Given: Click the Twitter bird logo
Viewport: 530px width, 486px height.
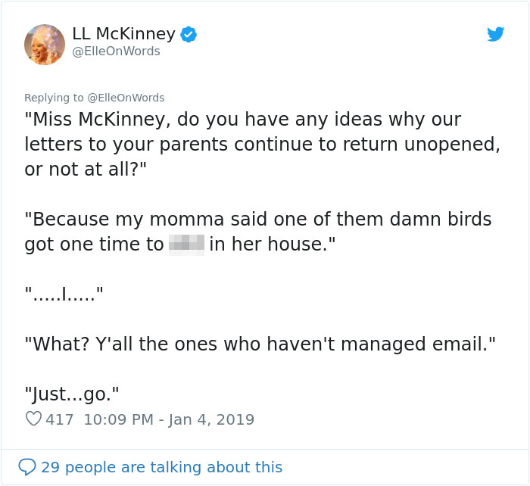Looking at the screenshot, I should point(495,34).
